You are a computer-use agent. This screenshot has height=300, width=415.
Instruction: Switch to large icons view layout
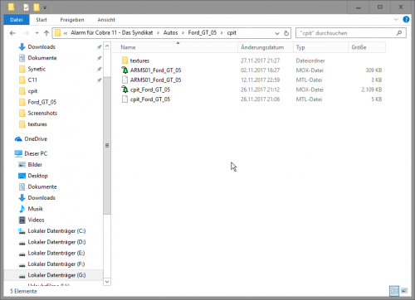404,291
